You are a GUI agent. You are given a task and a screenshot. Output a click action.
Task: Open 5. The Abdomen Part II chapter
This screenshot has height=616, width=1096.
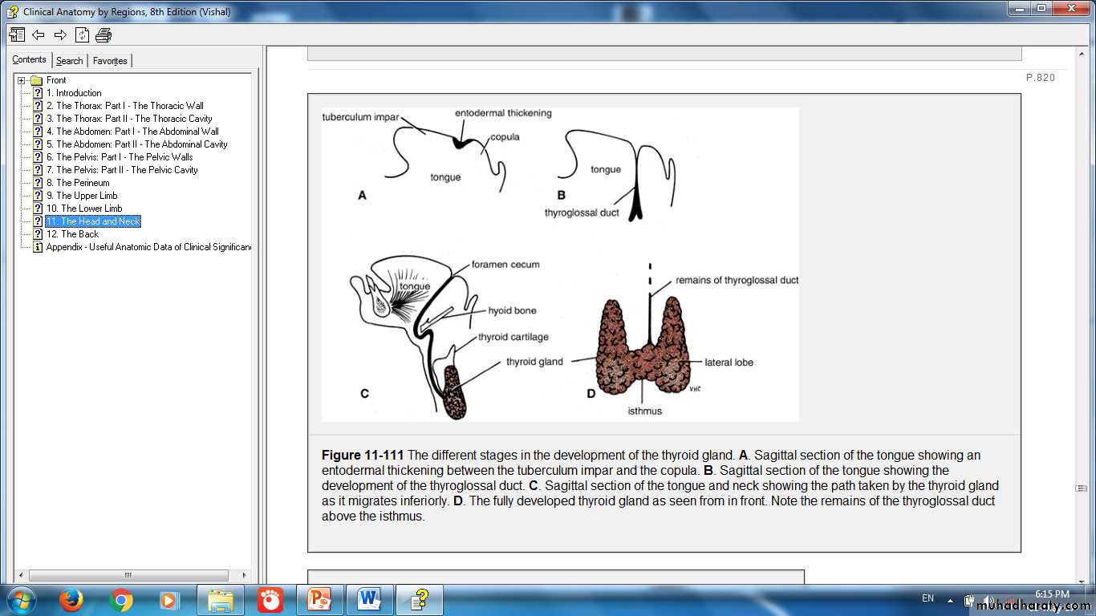(x=142, y=144)
